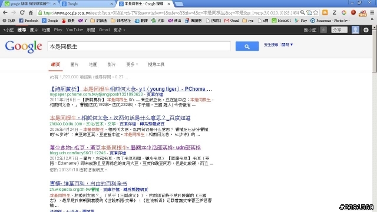Open Panoramio Photos bookmark
Image resolution: width=377 pixels, height=212 pixels.
(x=330, y=21)
